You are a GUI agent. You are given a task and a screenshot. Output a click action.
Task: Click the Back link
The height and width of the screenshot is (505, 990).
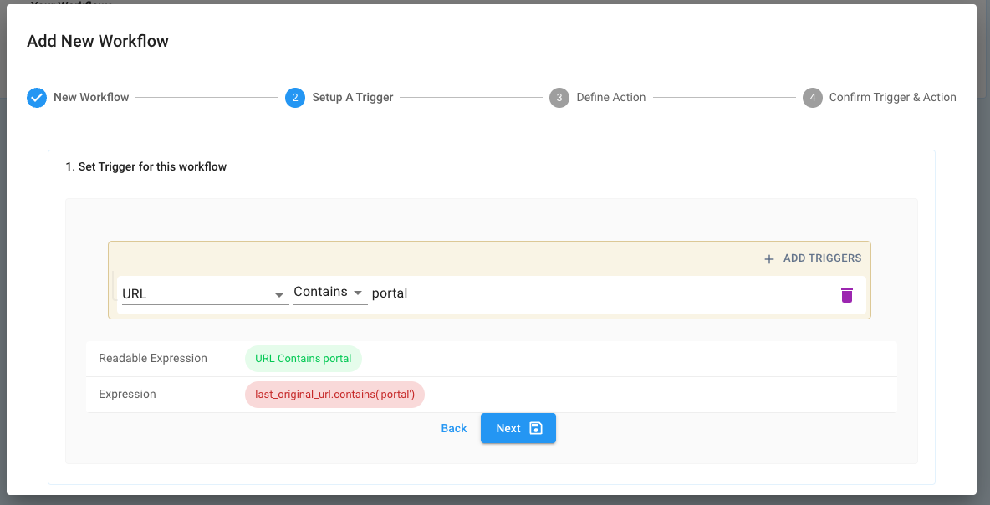click(x=454, y=428)
